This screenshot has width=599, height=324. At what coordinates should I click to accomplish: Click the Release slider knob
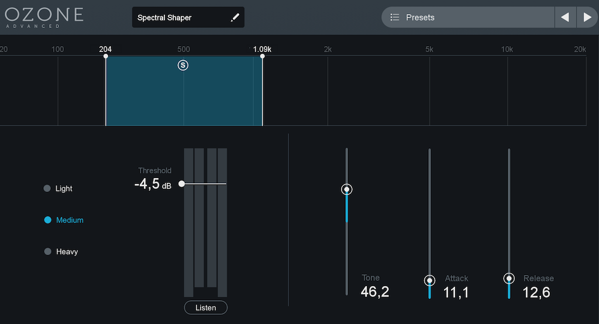coord(509,278)
